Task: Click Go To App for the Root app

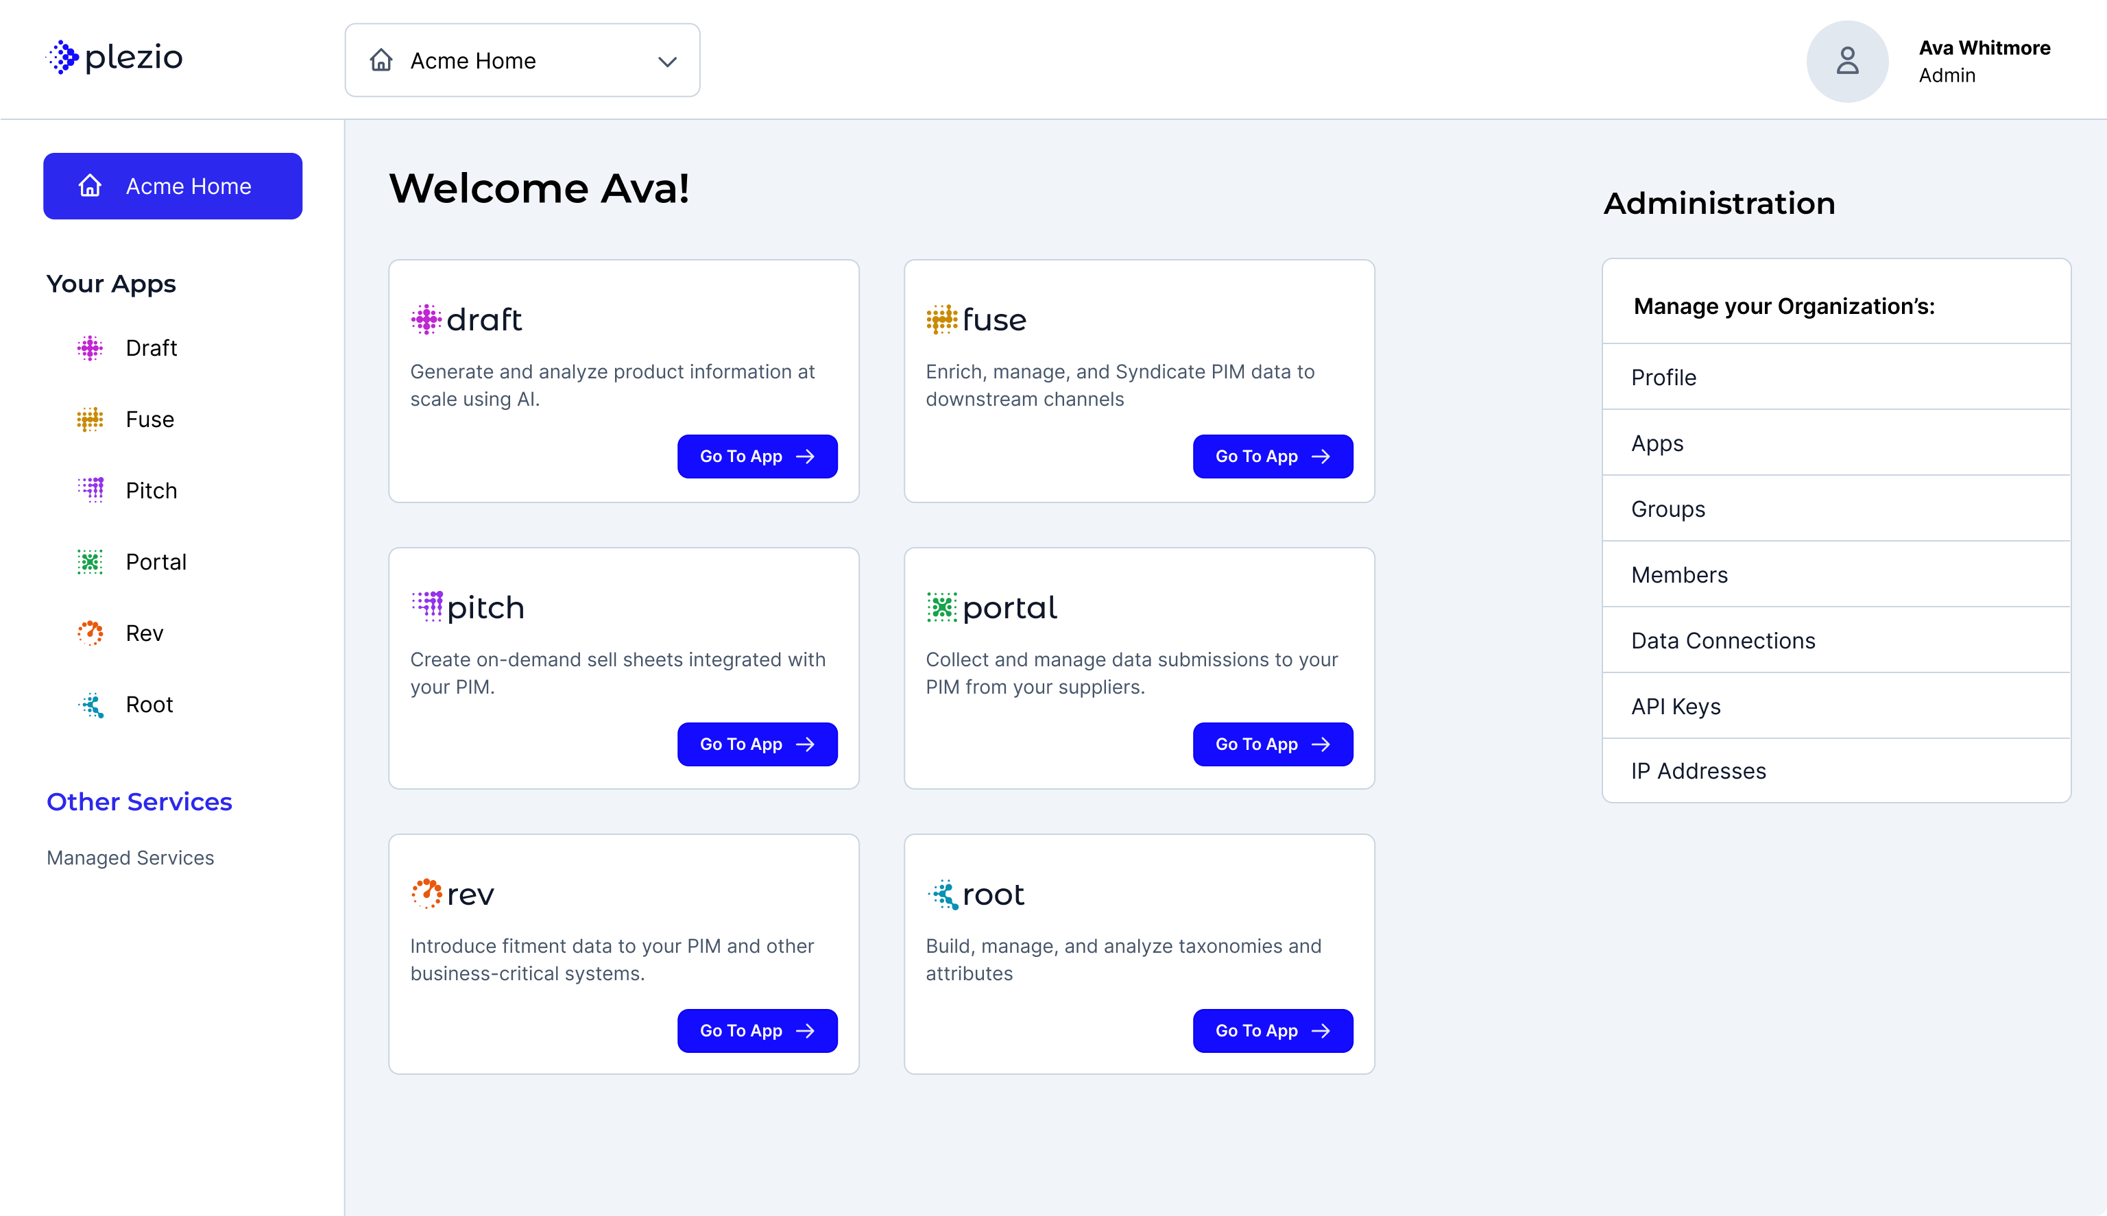Action: (x=1272, y=1031)
